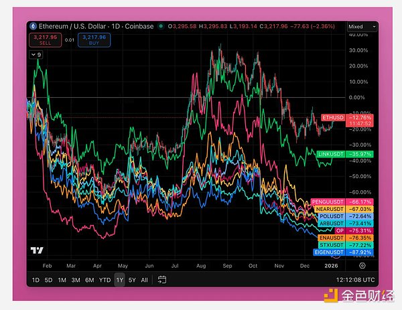The height and width of the screenshot is (310, 402).
Task: Select the 5Y time range
Action: point(132,280)
